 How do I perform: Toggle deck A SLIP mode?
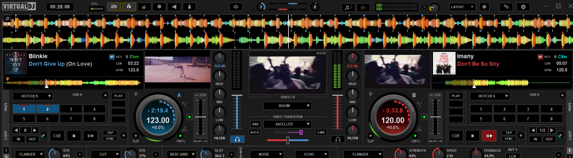point(136,136)
